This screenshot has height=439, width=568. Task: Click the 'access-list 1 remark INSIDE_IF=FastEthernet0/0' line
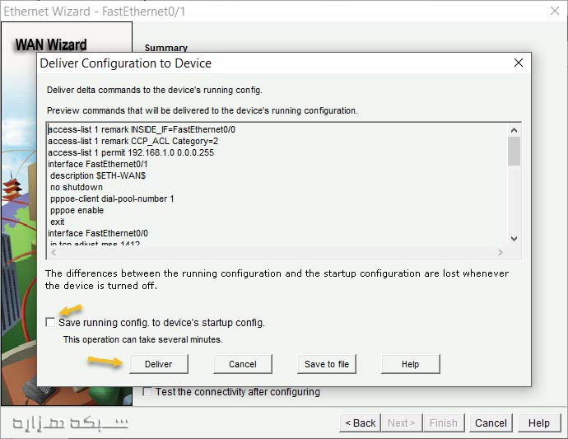(x=142, y=129)
